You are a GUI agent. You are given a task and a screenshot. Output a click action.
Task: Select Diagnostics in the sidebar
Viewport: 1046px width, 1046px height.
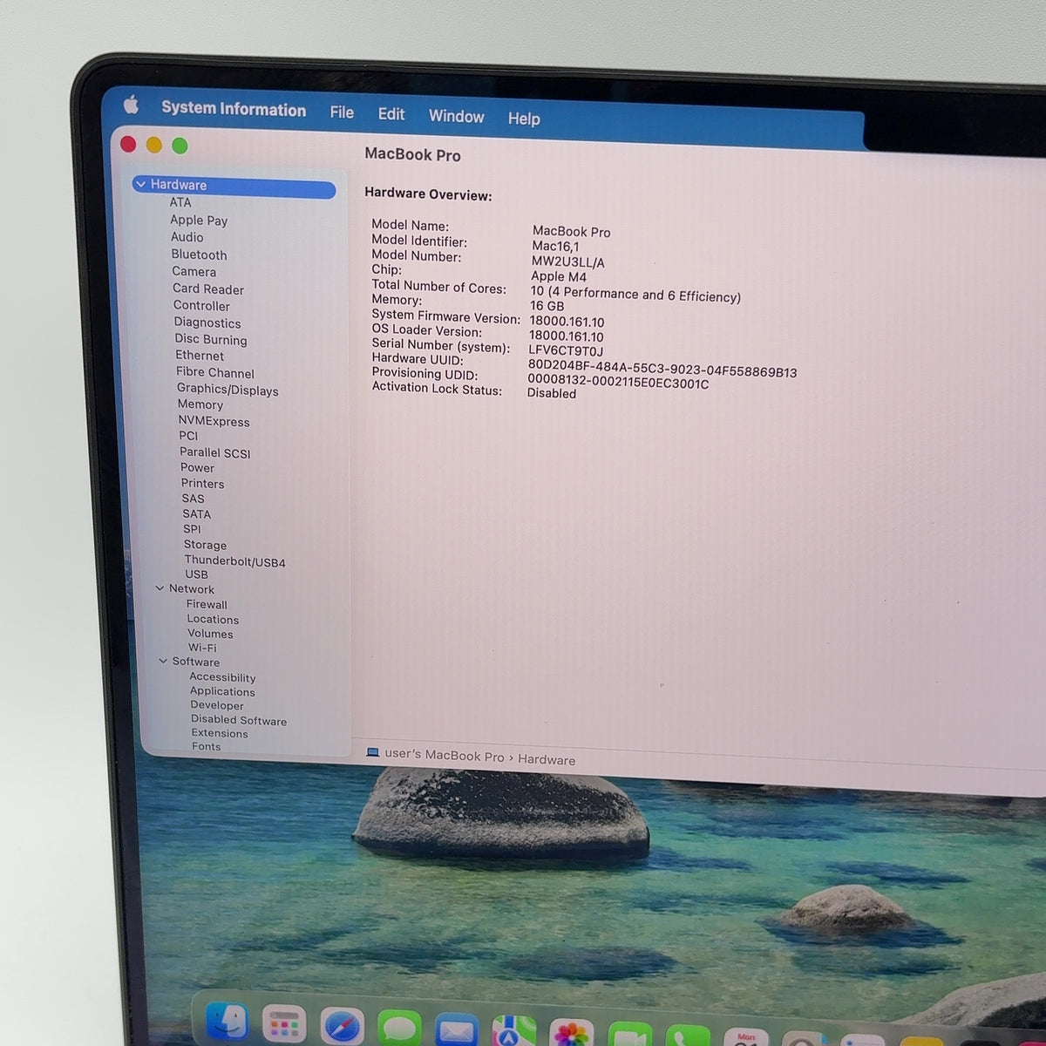(207, 323)
